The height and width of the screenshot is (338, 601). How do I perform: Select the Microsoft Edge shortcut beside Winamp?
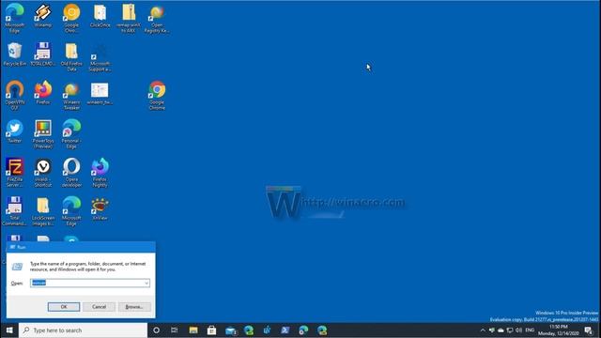(15, 19)
